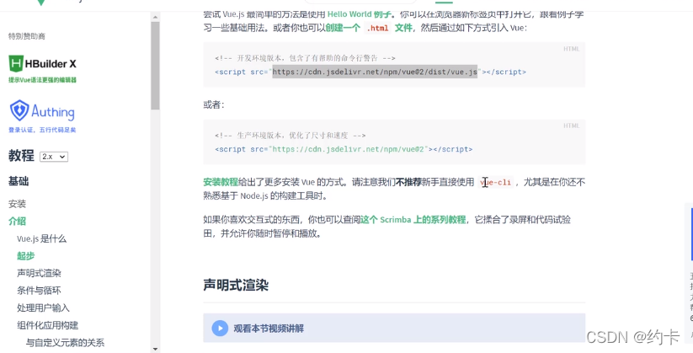Open the 安装 sidebar link
Viewport: 693px width, 353px height.
(17, 204)
